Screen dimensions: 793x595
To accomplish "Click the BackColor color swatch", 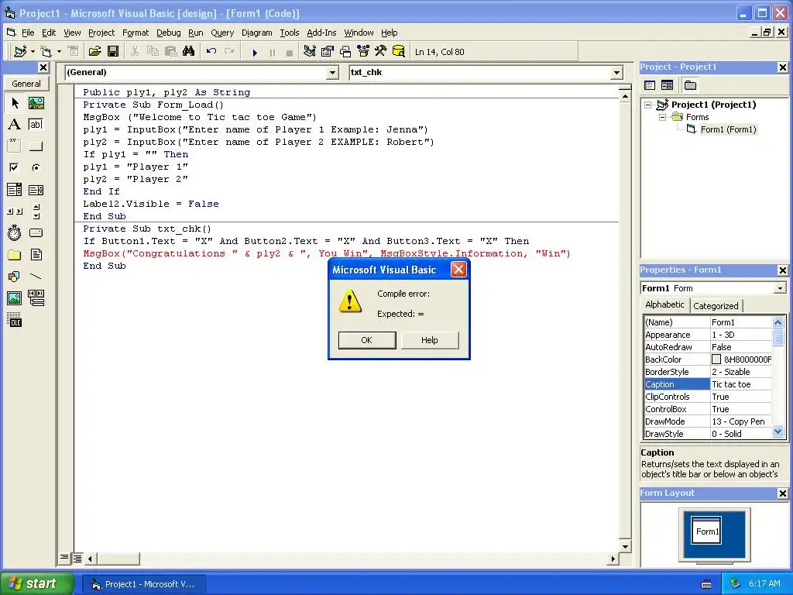I will 716,359.
